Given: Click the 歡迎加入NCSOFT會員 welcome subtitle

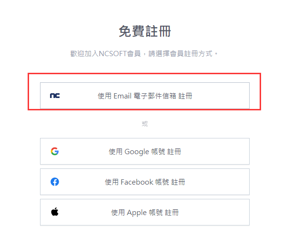Looking at the screenshot, I should (x=105, y=54).
